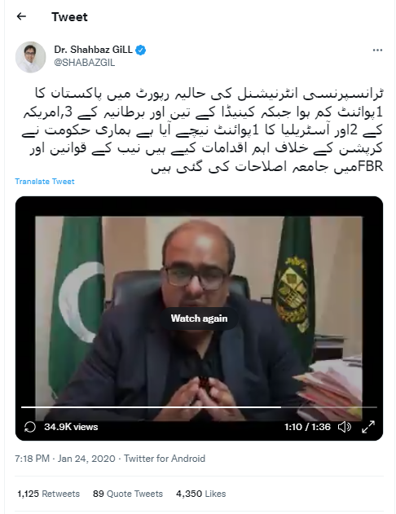Screen dimensions: 396x514
Task: View the 1,125 Retweets list
Action: point(49,494)
